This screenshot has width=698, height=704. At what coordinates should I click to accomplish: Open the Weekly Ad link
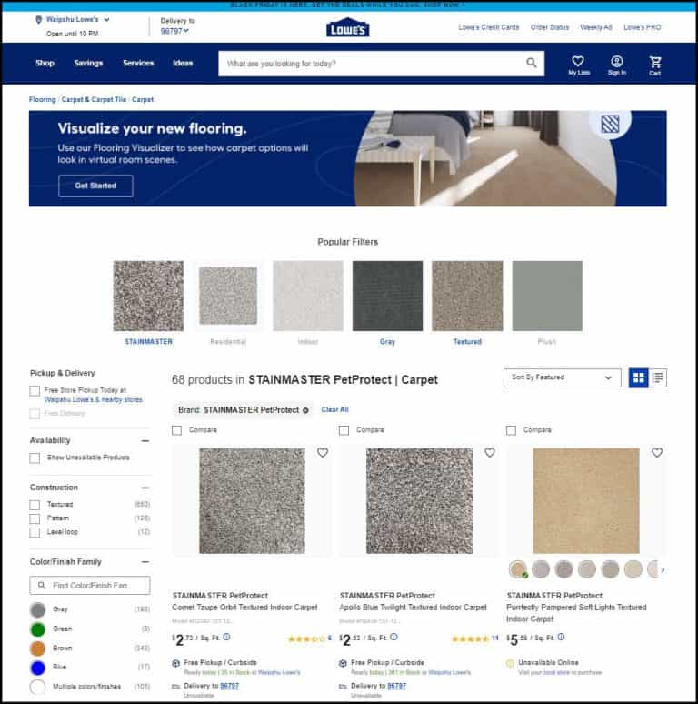point(595,27)
